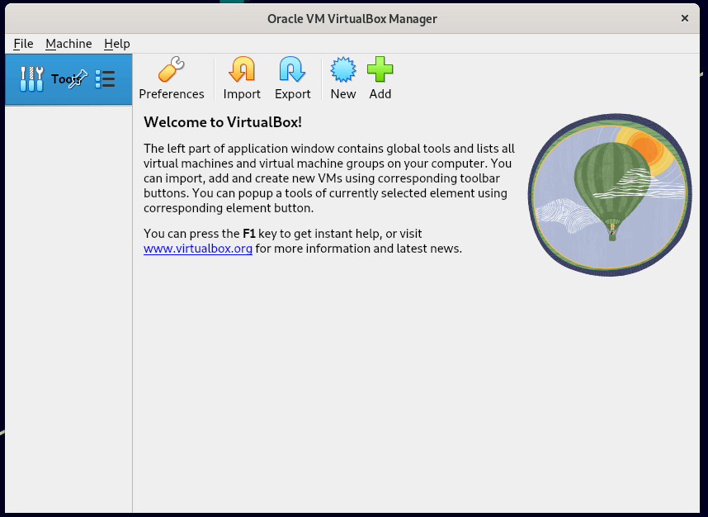708x517 pixels.
Task: Click the 'Welcome to VirtualBox!' heading
Action: pyautogui.click(x=223, y=122)
